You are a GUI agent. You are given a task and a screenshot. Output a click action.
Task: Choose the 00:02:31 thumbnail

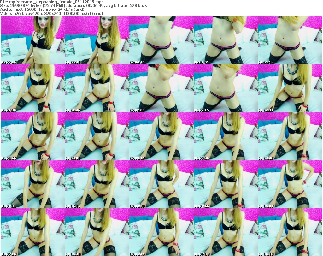(290, 88)
